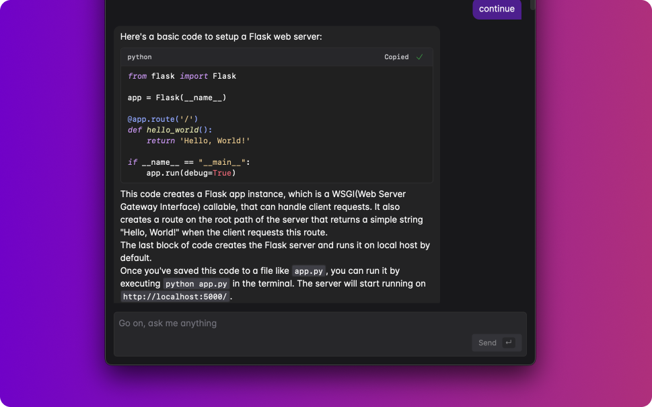652x407 pixels.
Task: Click heading 'Here's a basic code to setup'
Action: coord(221,36)
